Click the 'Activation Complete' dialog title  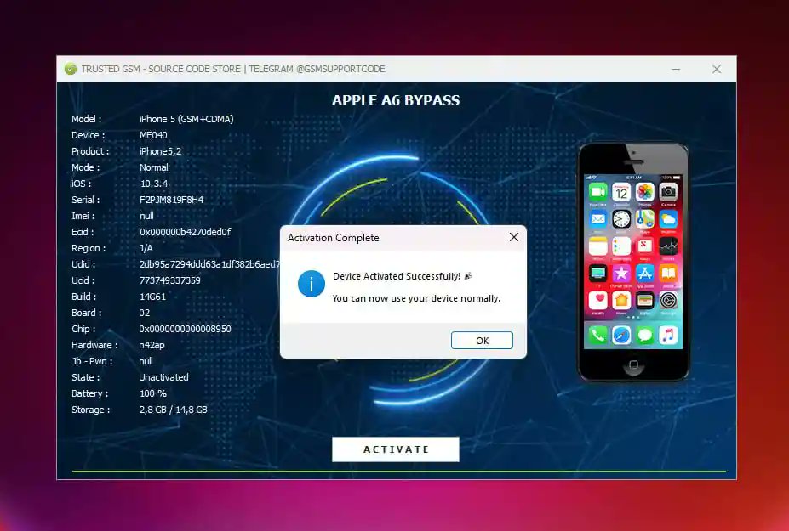click(333, 238)
